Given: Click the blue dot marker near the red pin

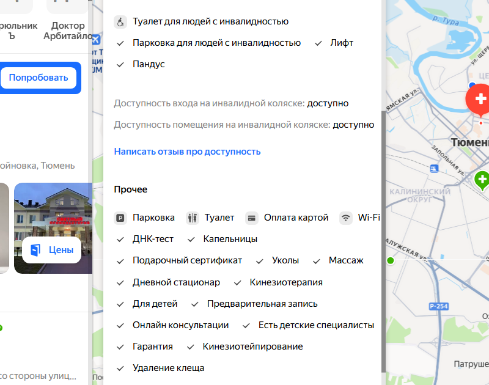Looking at the screenshot, I should click(472, 85).
